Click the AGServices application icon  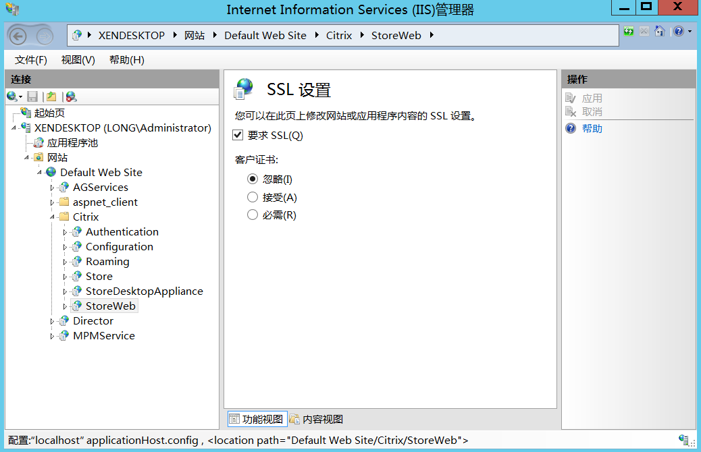coord(64,187)
